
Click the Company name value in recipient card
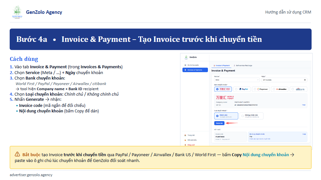coord(242,102)
